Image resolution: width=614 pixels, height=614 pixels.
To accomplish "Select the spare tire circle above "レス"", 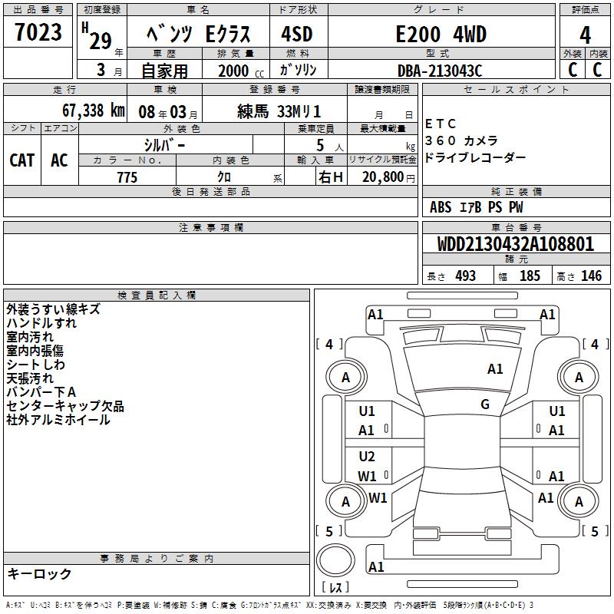I will click(335, 560).
